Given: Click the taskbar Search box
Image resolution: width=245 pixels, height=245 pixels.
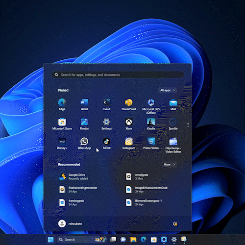Looking at the screenshot, I should [x=82, y=240].
